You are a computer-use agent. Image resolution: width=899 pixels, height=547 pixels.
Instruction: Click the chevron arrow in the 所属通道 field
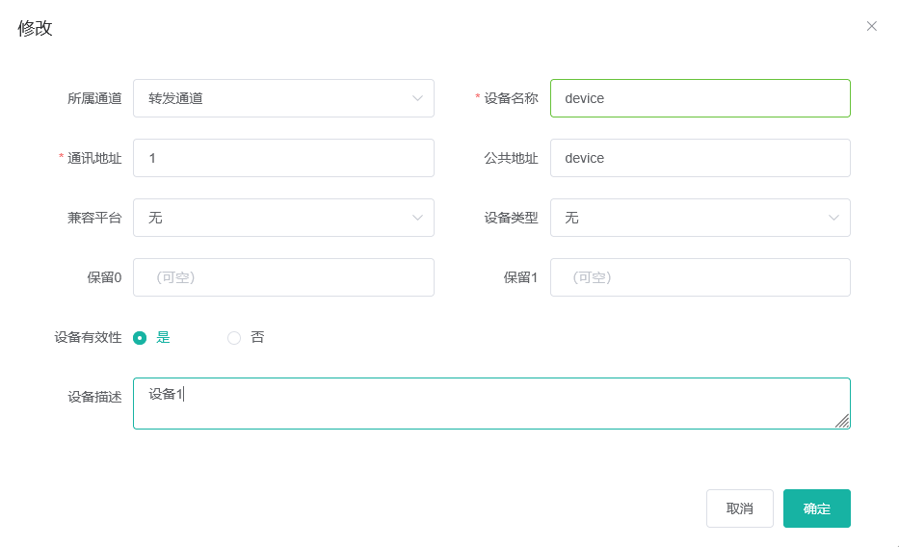[418, 98]
